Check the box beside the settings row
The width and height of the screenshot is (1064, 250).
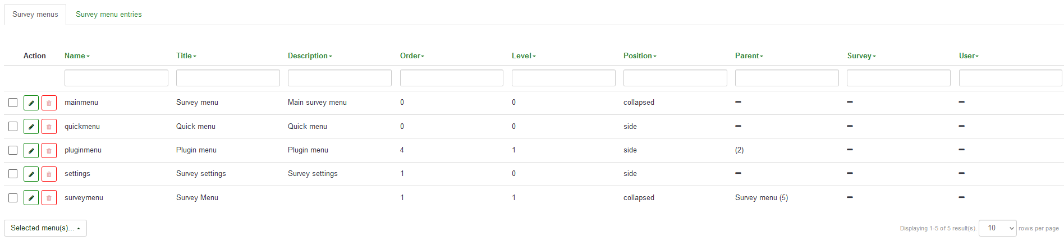(13, 174)
